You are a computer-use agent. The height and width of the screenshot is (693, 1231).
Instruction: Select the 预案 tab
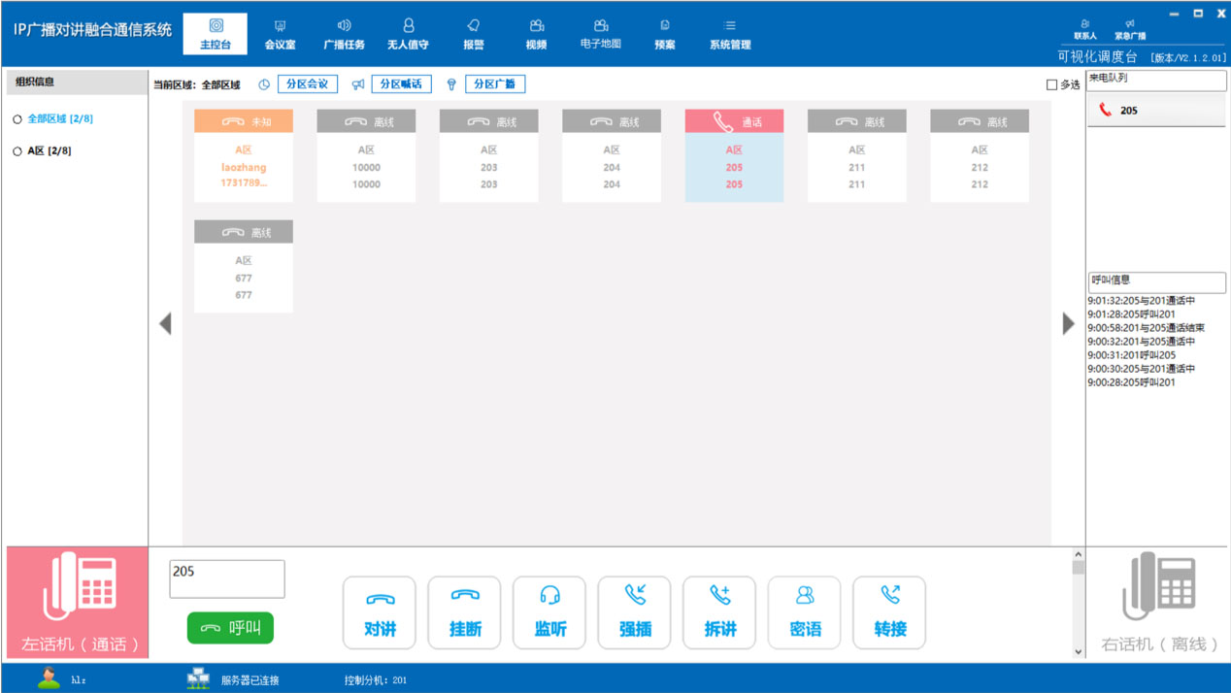[x=664, y=34]
